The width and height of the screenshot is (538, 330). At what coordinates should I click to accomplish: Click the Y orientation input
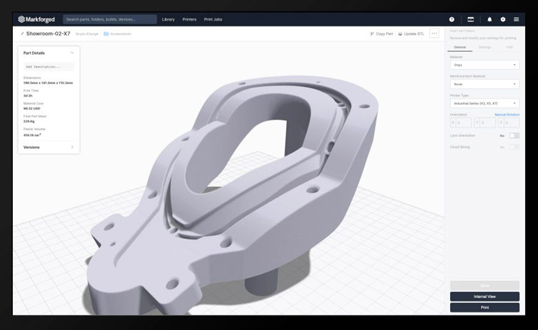(x=484, y=123)
